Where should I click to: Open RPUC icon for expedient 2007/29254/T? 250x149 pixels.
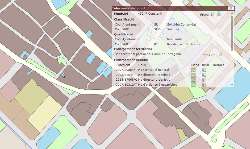[204, 70]
